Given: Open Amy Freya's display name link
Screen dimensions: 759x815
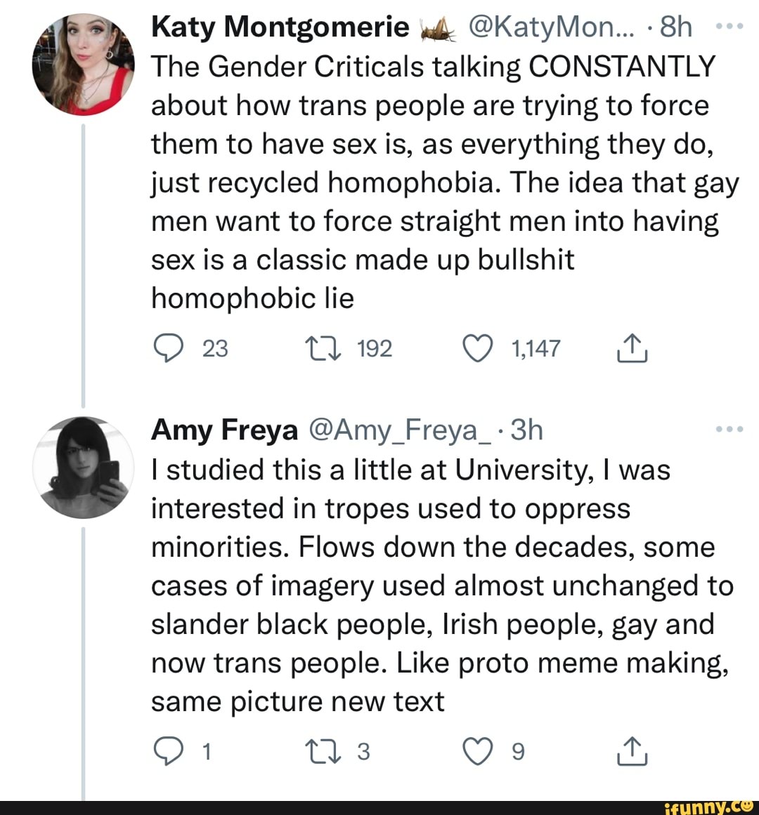Looking at the screenshot, I should pyautogui.click(x=224, y=430).
